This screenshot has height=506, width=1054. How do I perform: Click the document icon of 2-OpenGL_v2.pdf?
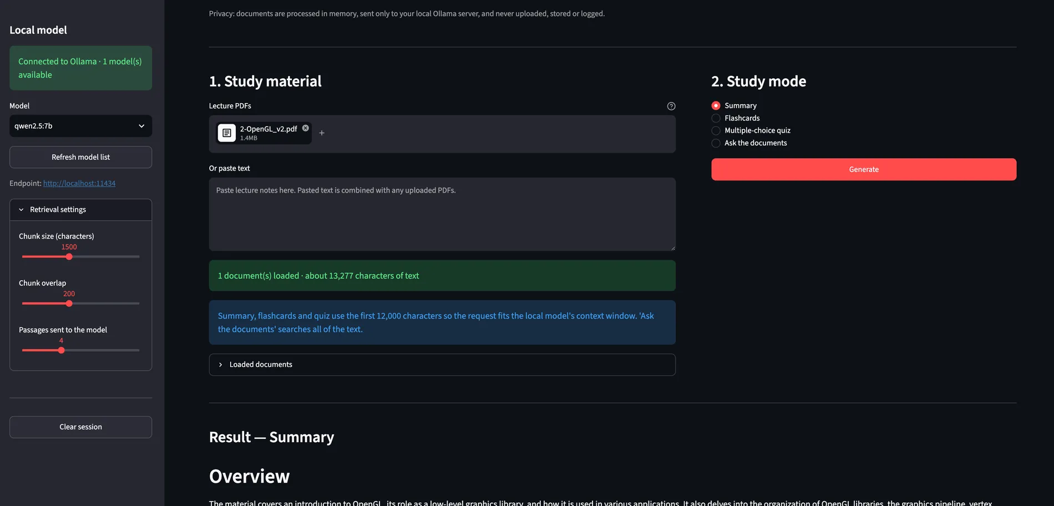(227, 133)
